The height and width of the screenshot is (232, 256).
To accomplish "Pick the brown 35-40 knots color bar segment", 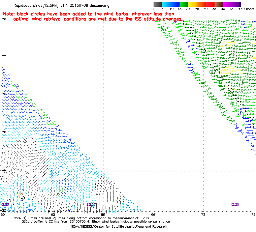I will (219, 4).
